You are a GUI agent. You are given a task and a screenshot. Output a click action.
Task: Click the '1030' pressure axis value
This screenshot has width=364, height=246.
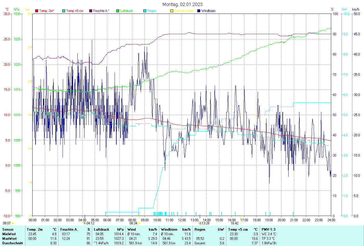point(17,14)
